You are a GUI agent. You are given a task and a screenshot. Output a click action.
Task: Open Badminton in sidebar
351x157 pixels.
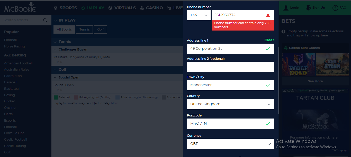coord(13,76)
